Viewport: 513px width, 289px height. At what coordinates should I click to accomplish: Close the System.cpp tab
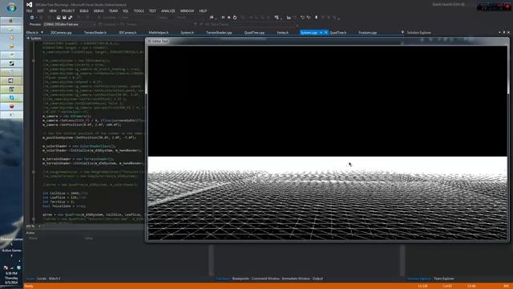tap(325, 32)
